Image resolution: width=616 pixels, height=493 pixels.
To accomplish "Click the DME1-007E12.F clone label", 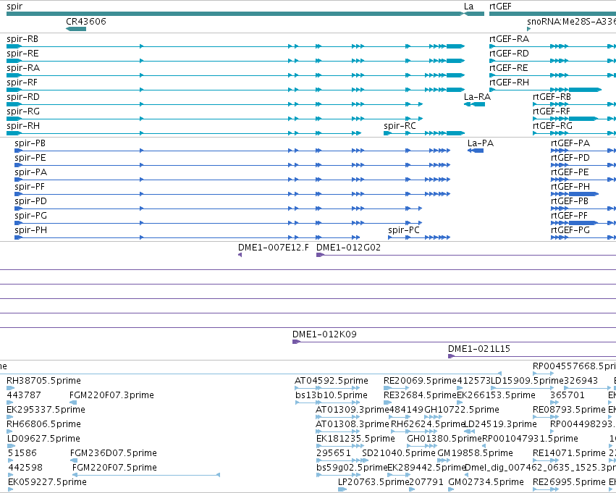I will [274, 248].
